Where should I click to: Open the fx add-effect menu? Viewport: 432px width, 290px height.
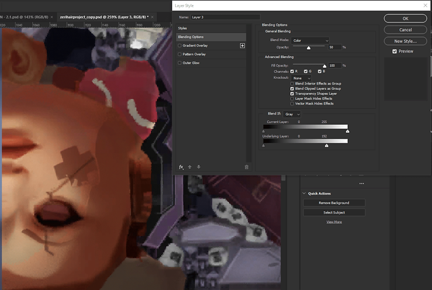point(181,167)
